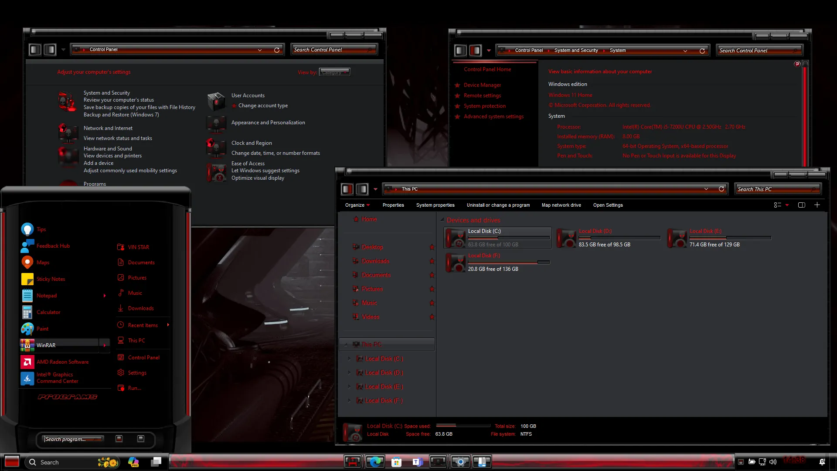Viewport: 837px width, 471px height.
Task: Select Map network drive from the toolbar
Action: coord(561,205)
